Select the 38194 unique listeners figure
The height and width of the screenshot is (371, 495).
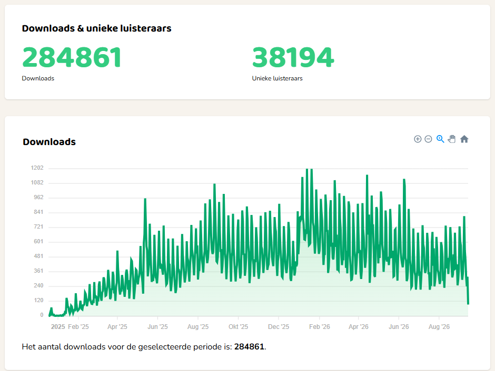pos(293,57)
